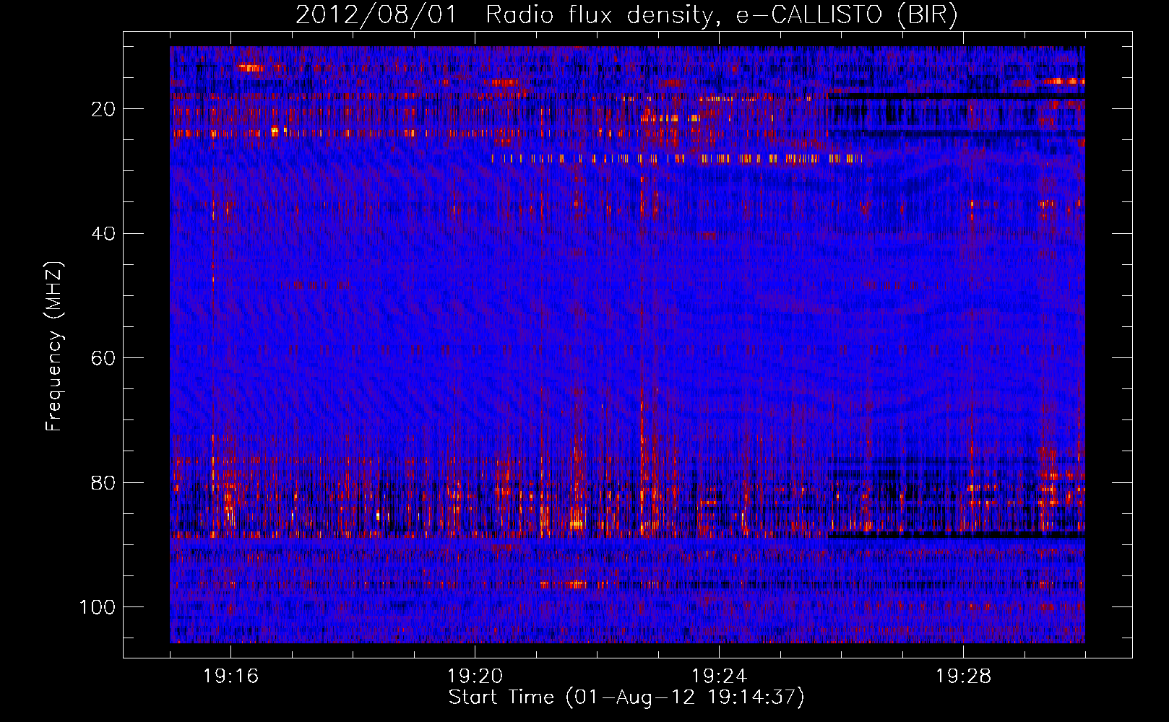Click the frequency tick label '20'
Image resolution: width=1169 pixels, height=722 pixels.
click(104, 109)
